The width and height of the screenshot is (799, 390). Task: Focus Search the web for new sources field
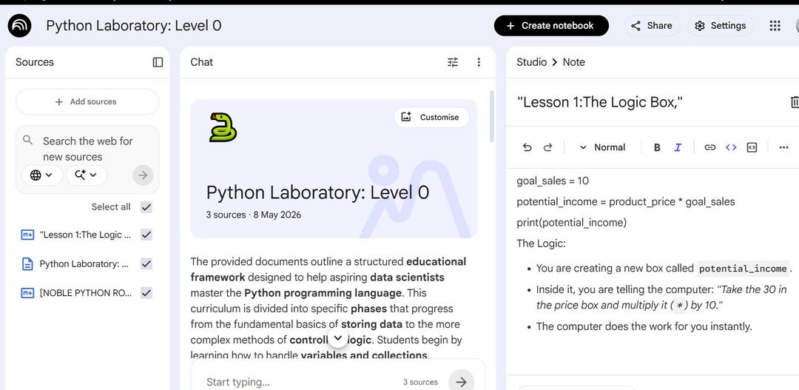[87, 149]
